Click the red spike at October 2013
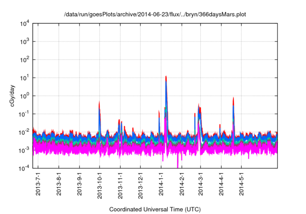 click(x=99, y=103)
